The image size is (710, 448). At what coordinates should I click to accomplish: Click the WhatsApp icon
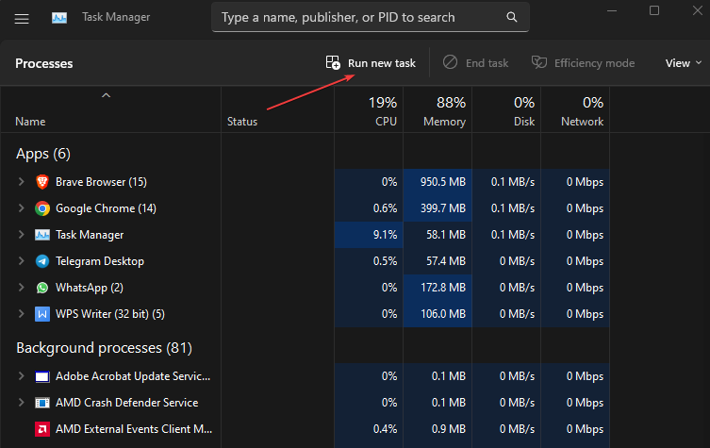pos(42,288)
